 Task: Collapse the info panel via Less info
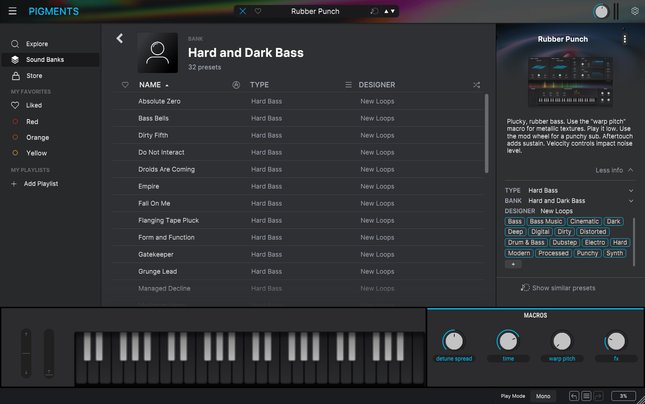click(x=614, y=170)
